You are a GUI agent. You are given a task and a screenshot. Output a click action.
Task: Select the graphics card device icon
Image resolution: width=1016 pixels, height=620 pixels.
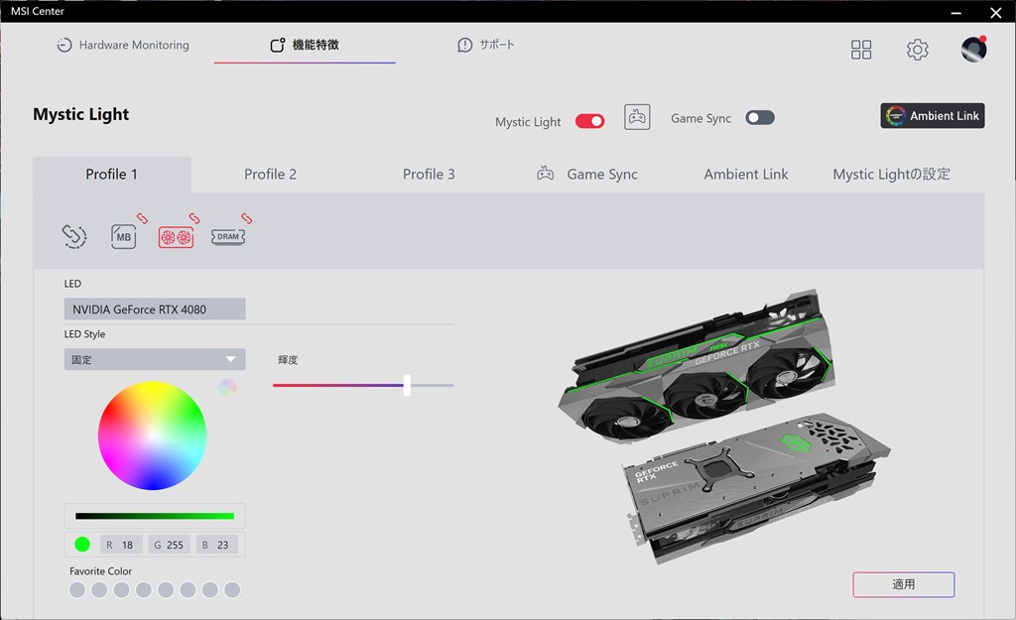click(x=176, y=237)
